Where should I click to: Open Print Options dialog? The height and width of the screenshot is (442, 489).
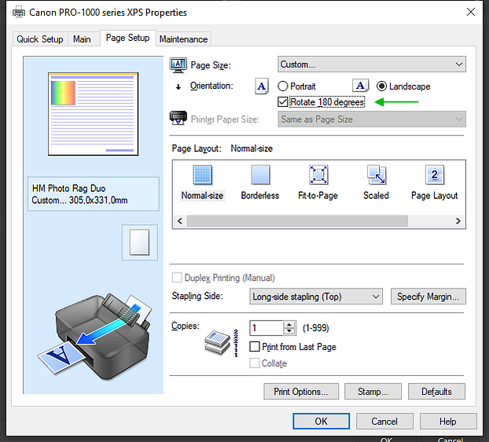pos(301,392)
